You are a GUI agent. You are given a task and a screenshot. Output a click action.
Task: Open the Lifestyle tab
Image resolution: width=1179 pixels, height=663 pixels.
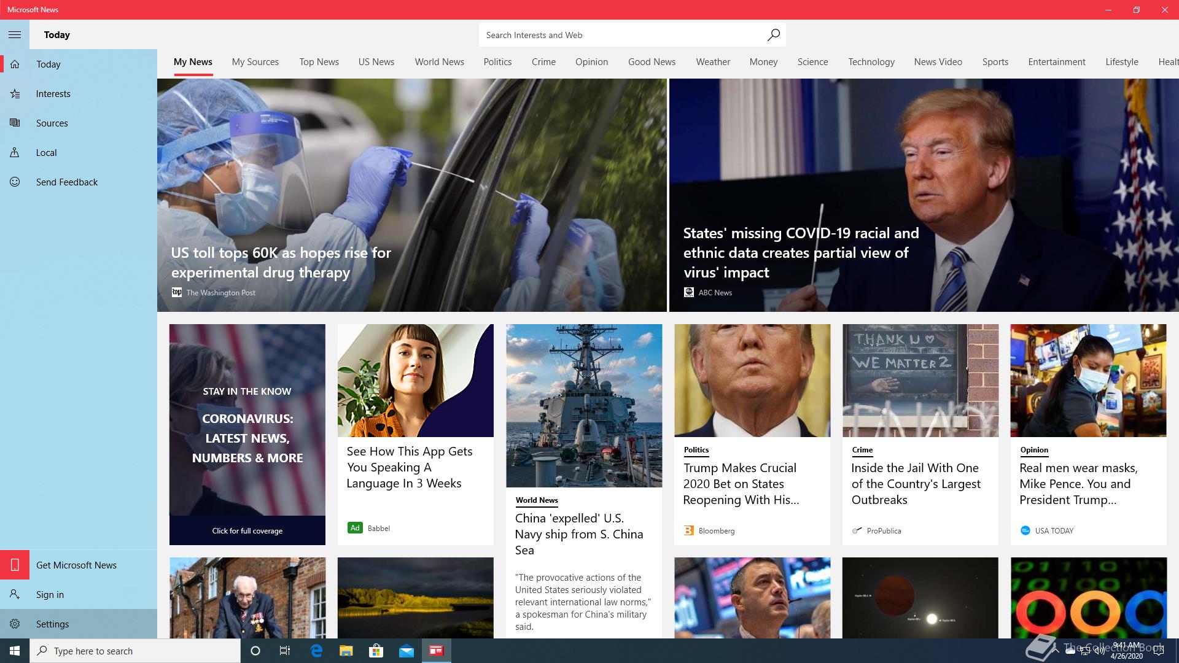(x=1122, y=62)
